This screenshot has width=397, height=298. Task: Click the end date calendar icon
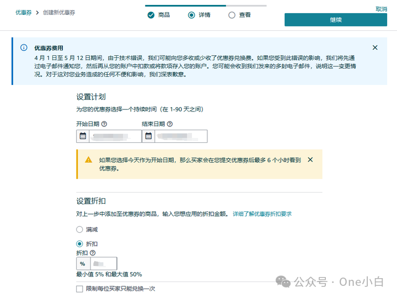[148, 136]
